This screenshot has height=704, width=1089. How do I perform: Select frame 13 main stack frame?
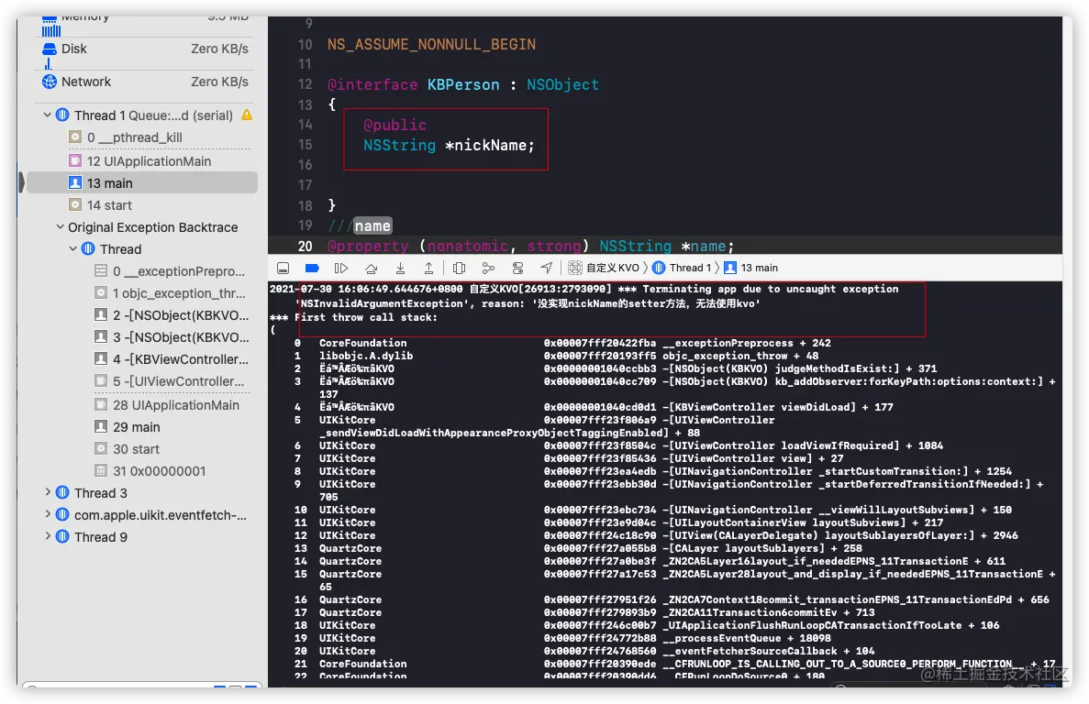141,183
